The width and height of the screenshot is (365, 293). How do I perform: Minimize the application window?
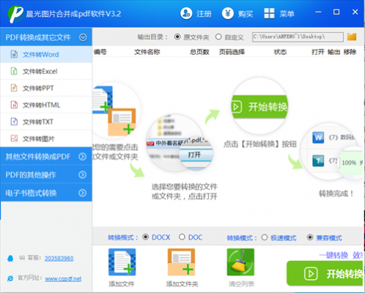point(318,12)
